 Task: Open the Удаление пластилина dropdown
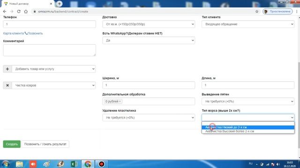click(149, 118)
